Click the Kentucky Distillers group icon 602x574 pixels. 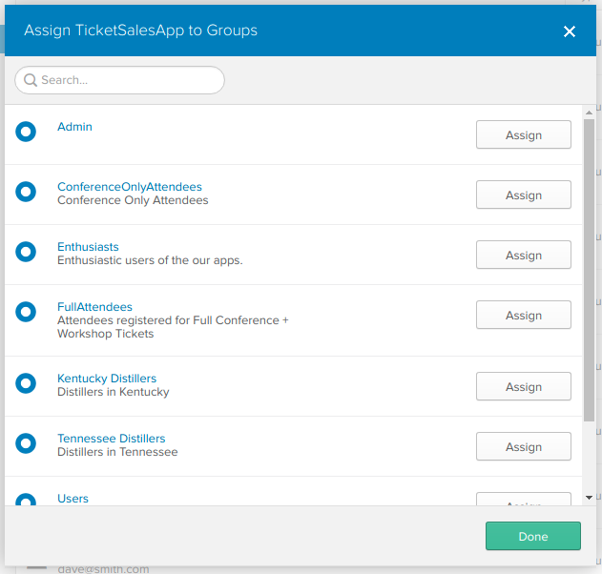[26, 383]
